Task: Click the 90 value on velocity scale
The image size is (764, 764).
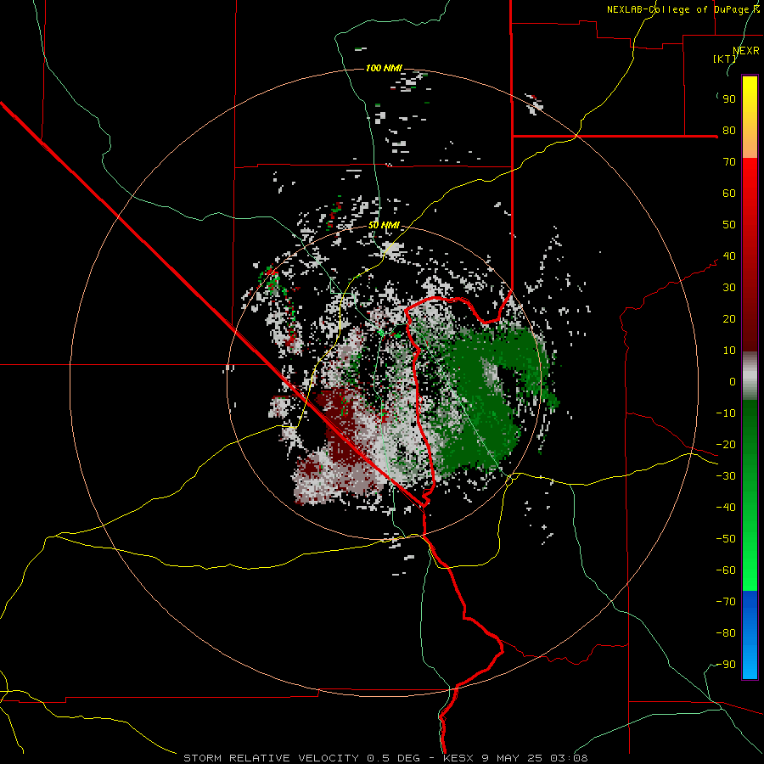Action: tap(729, 99)
